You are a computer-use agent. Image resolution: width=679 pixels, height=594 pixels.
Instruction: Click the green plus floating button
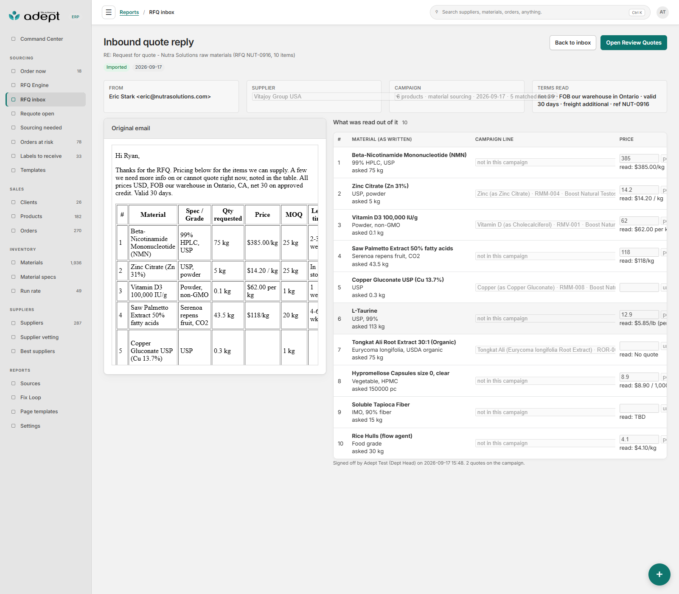click(x=659, y=574)
